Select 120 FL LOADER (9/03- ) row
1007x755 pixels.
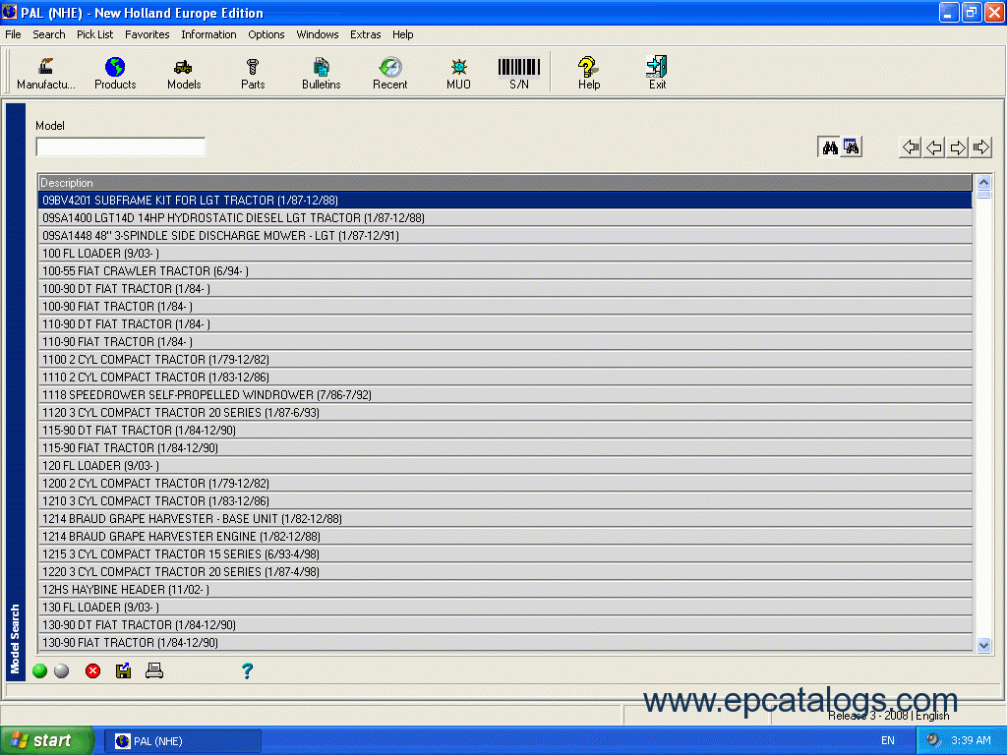[504, 465]
